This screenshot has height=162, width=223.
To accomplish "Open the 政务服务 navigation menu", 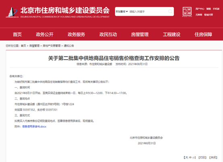I will [76, 34].
